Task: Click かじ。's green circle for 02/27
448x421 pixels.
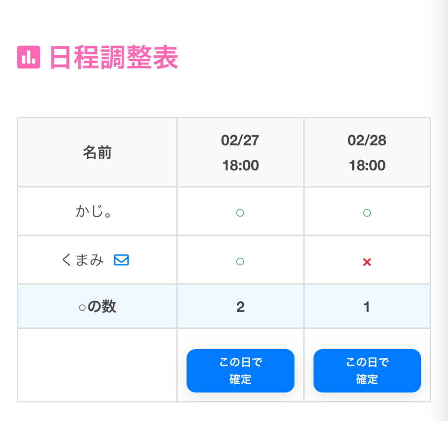Action: (x=240, y=213)
